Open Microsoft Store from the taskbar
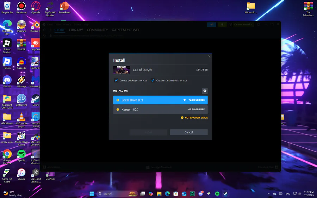 [x=176, y=193]
